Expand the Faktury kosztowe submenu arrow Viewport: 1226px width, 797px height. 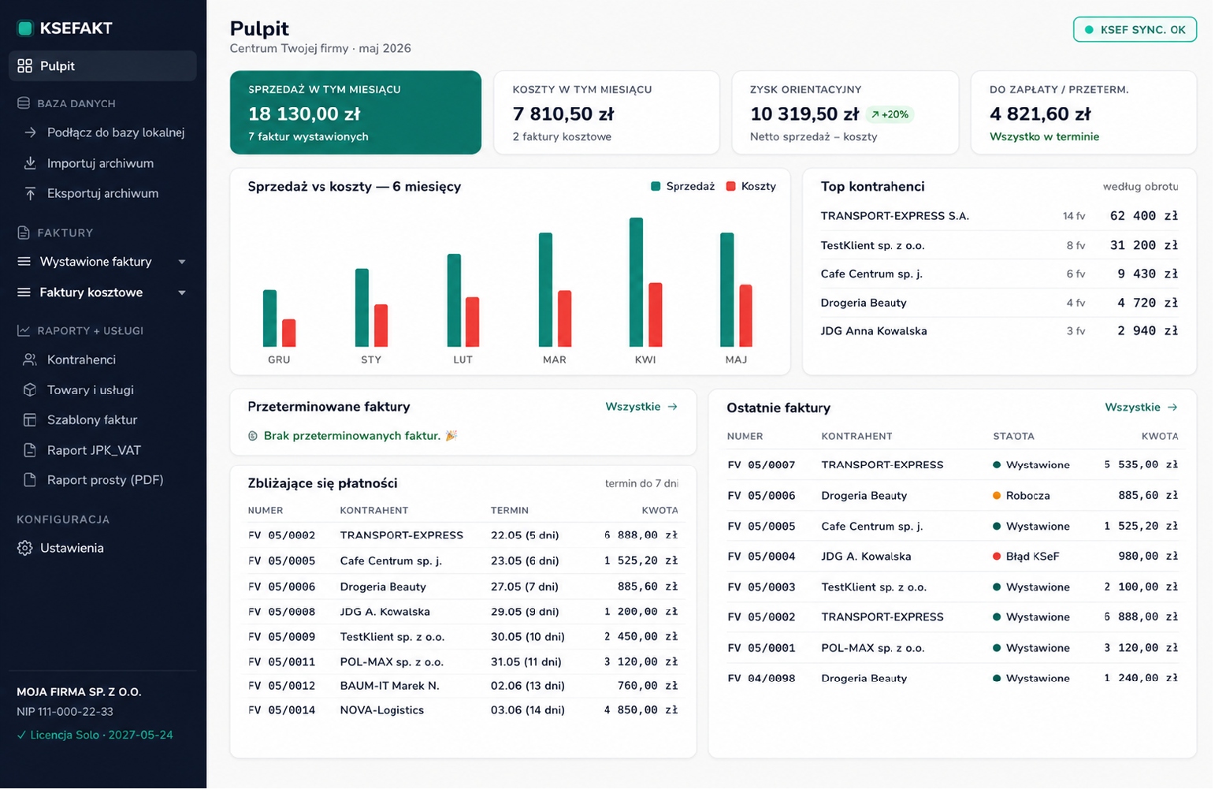[x=182, y=292]
